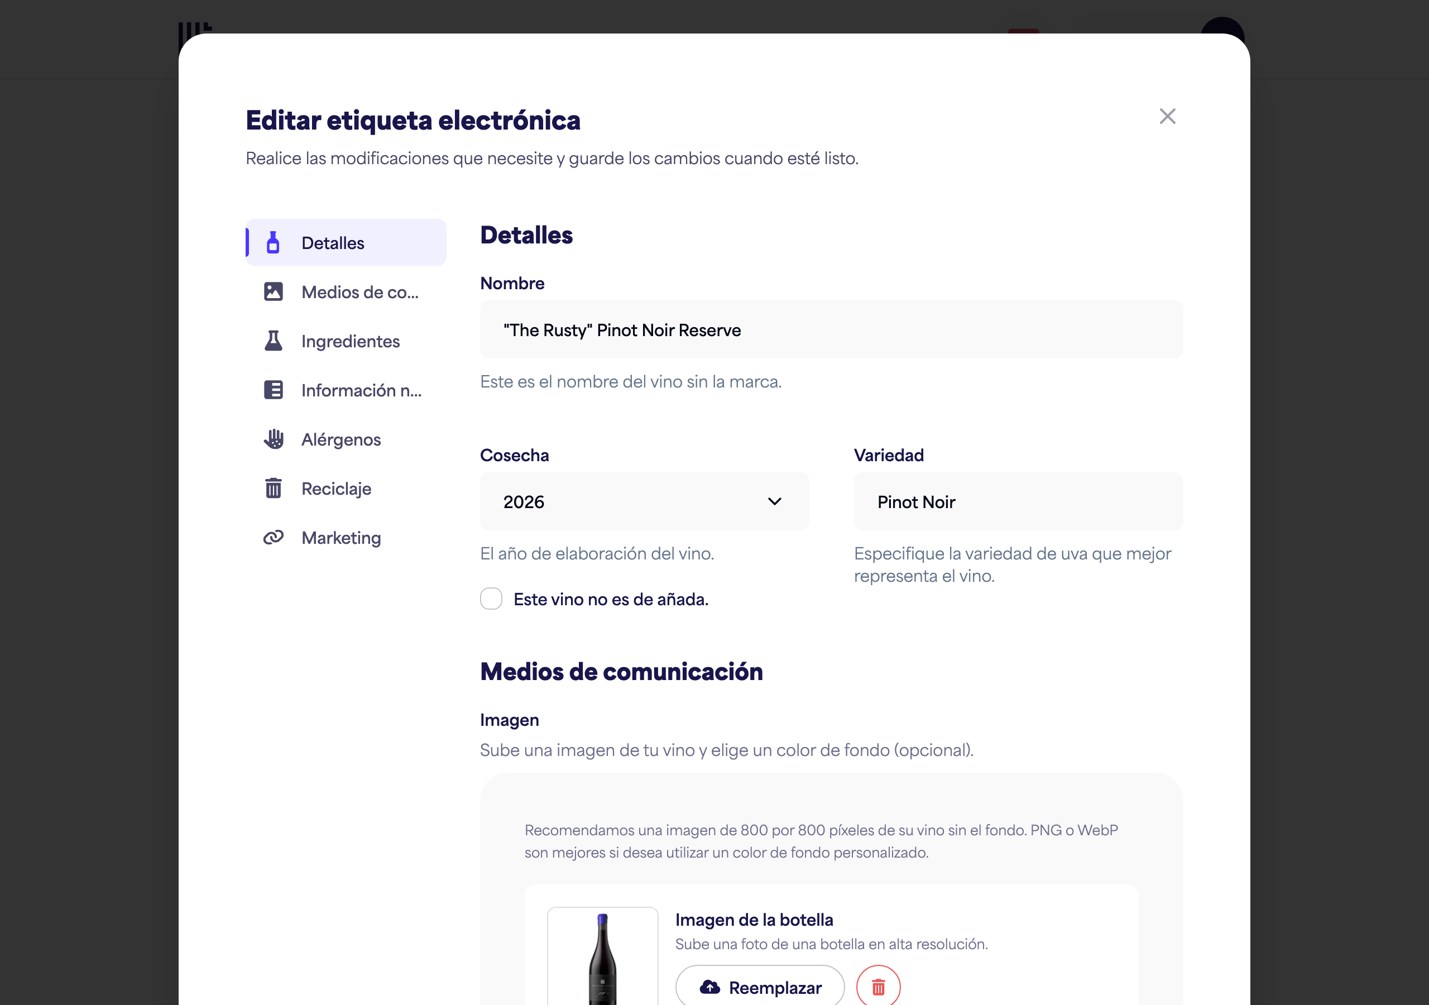This screenshot has width=1429, height=1005.
Task: Click the bottle icon next to Detalles
Action: click(272, 242)
